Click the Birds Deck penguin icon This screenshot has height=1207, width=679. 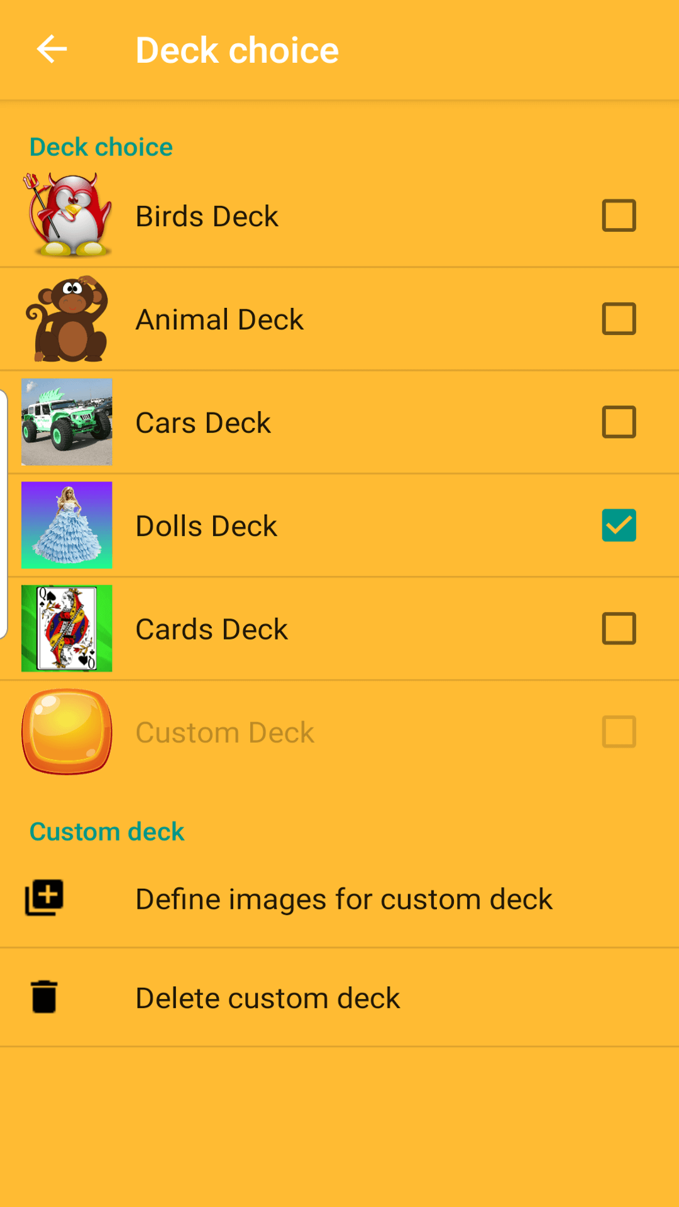click(68, 216)
